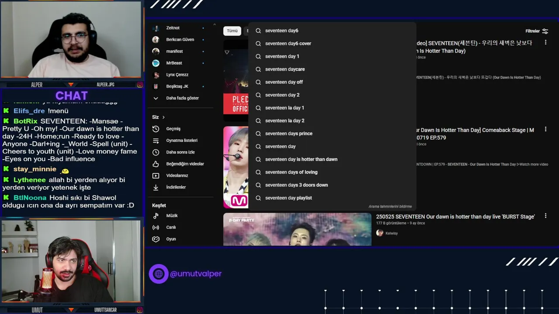559x314 pixels.
Task: Open the Filtreler filter options
Action: coord(537,31)
